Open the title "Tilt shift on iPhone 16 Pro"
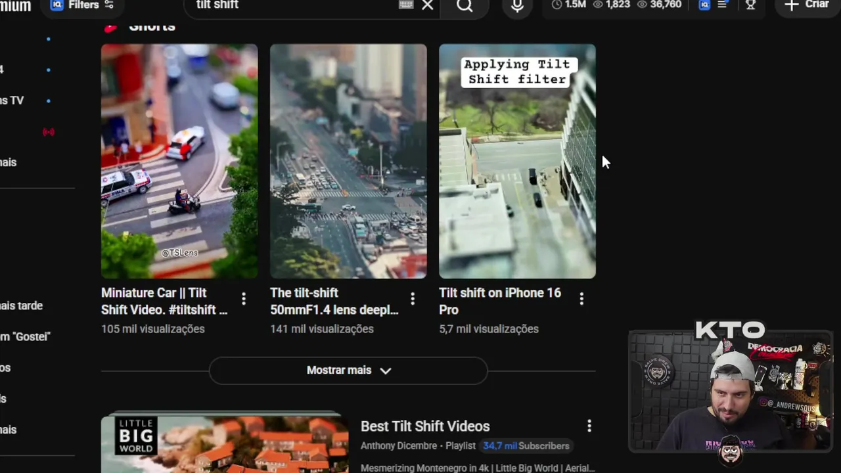The height and width of the screenshot is (473, 841). (500, 301)
